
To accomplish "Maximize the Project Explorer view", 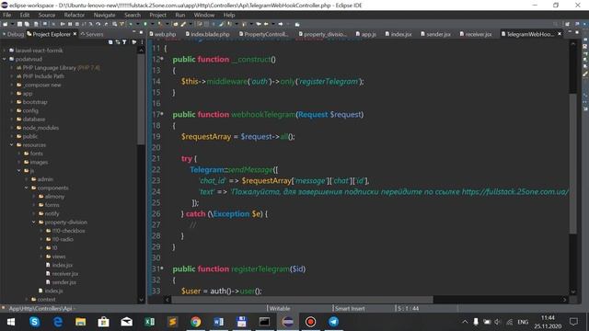I will click(141, 33).
